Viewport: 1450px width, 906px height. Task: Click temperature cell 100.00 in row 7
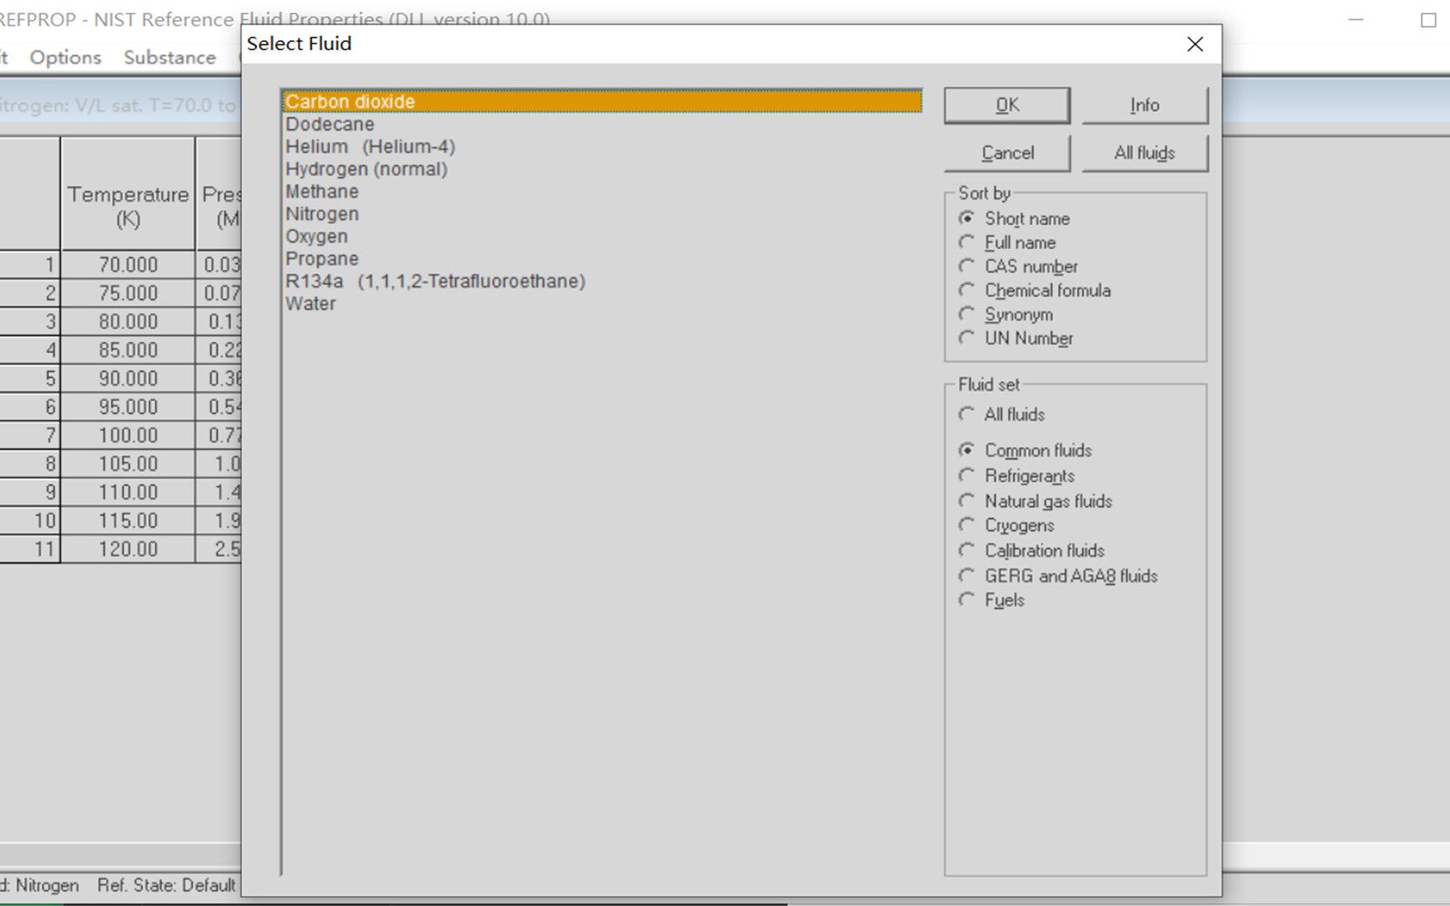click(128, 436)
